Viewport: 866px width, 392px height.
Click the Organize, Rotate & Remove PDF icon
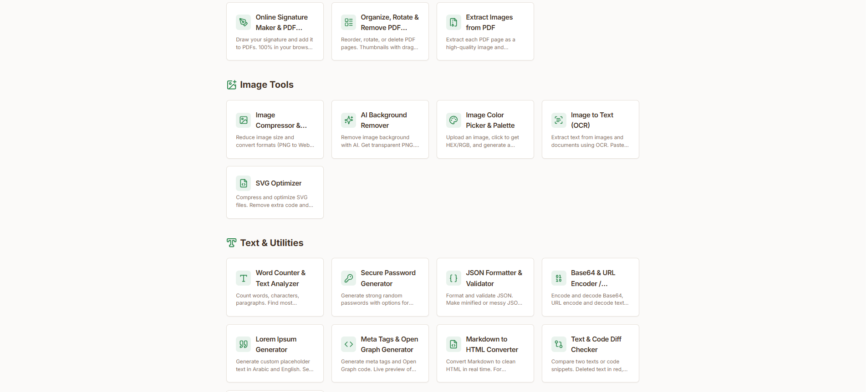coord(349,22)
